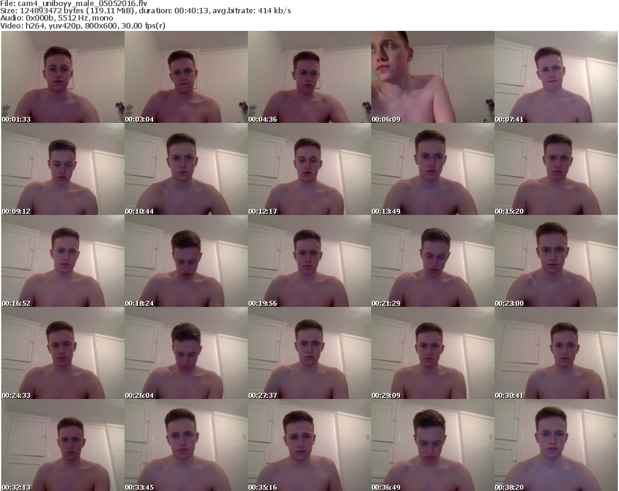Open the thumbnail stamped 00:10:44

(x=186, y=169)
